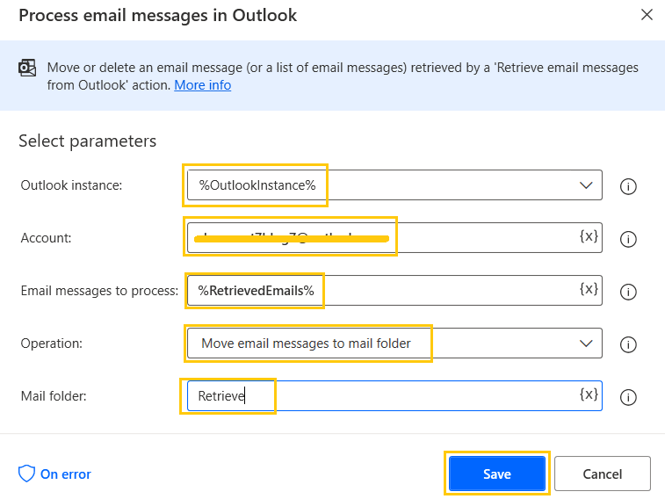Viewport: 665px width, 499px height.
Task: Insert variable into Account field
Action: point(589,236)
